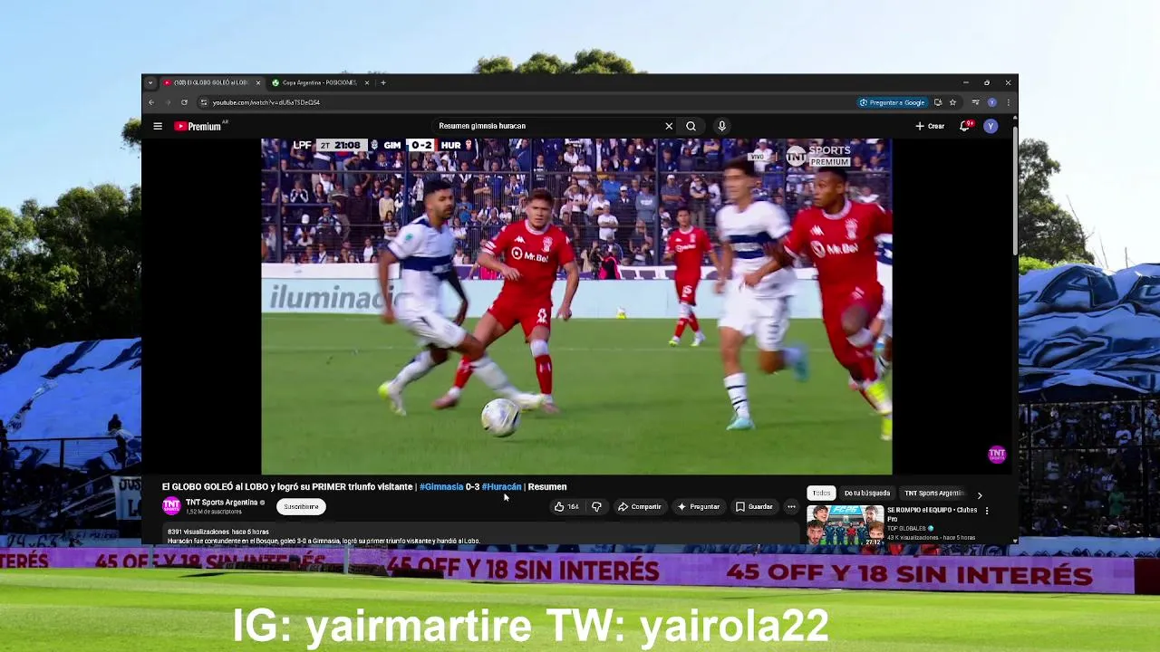Screen dimensions: 1160x652
Task: Open the notifications bell
Action: pyautogui.click(x=965, y=126)
